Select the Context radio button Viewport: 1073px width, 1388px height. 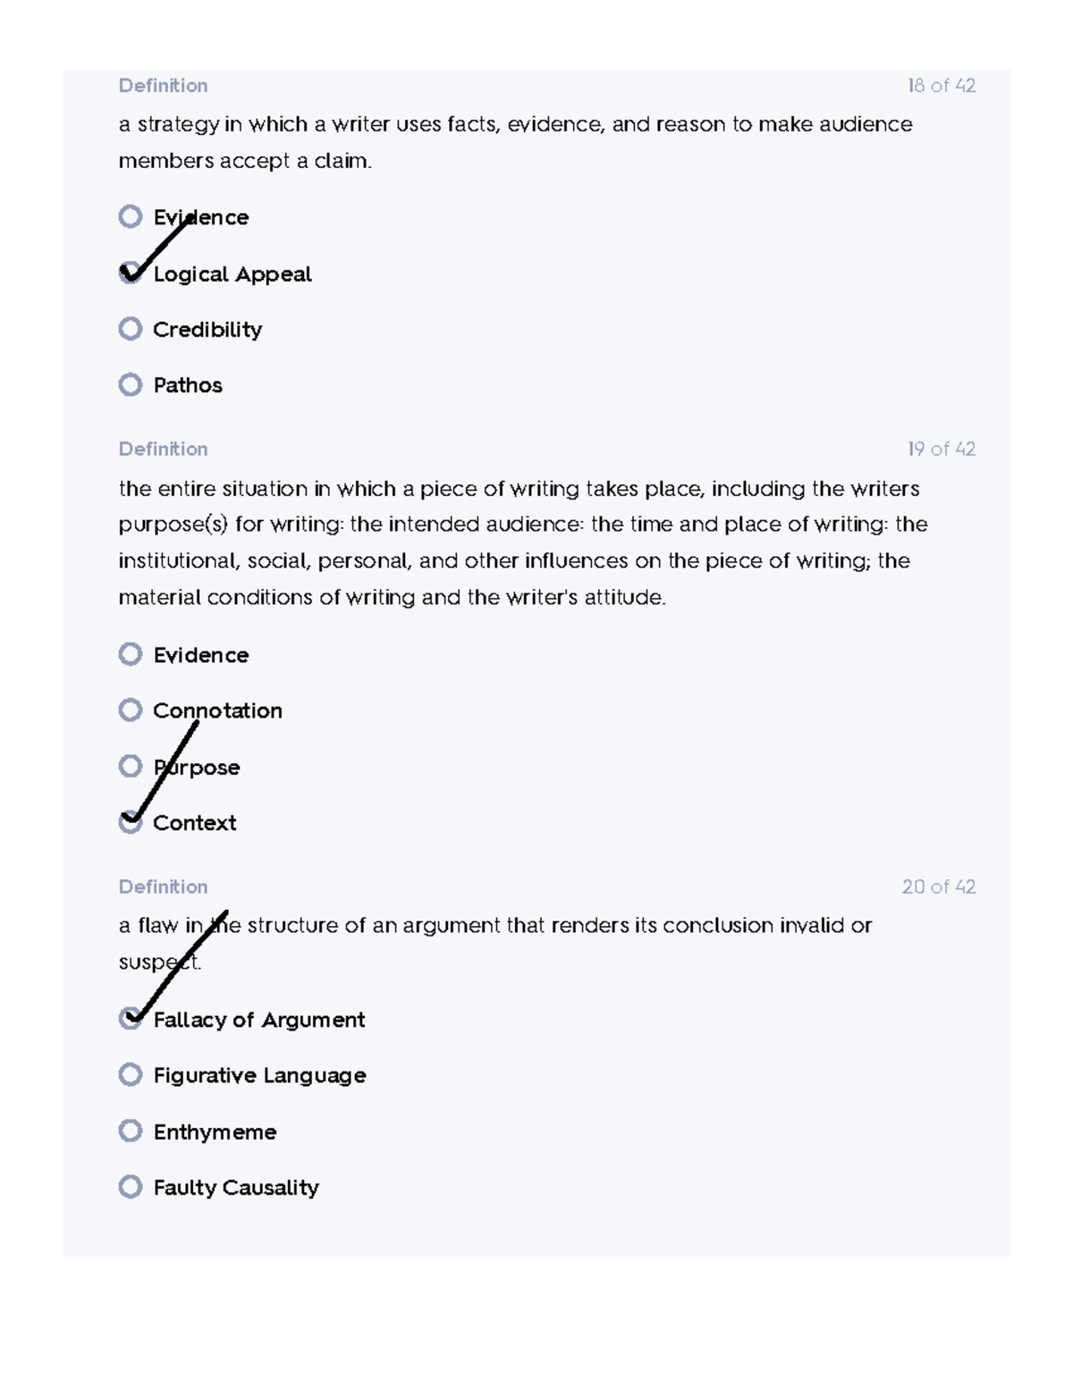point(131,823)
